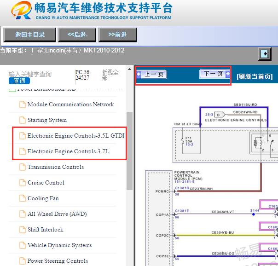Screen dimensions: 278x266
Task: Go forward with >>前进 button
Action: [117, 35]
